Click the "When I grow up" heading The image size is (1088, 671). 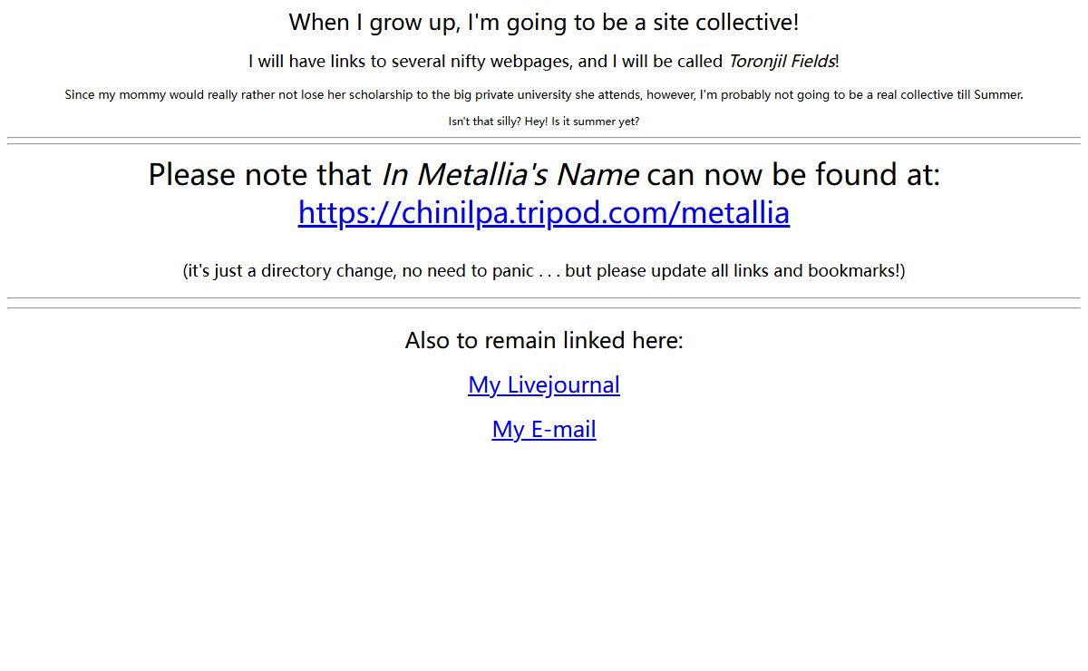(544, 23)
